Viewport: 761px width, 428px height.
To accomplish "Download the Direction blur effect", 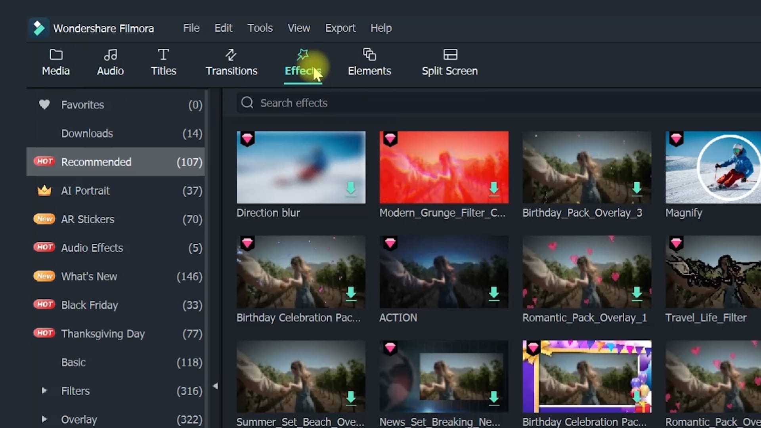I will 351,190.
